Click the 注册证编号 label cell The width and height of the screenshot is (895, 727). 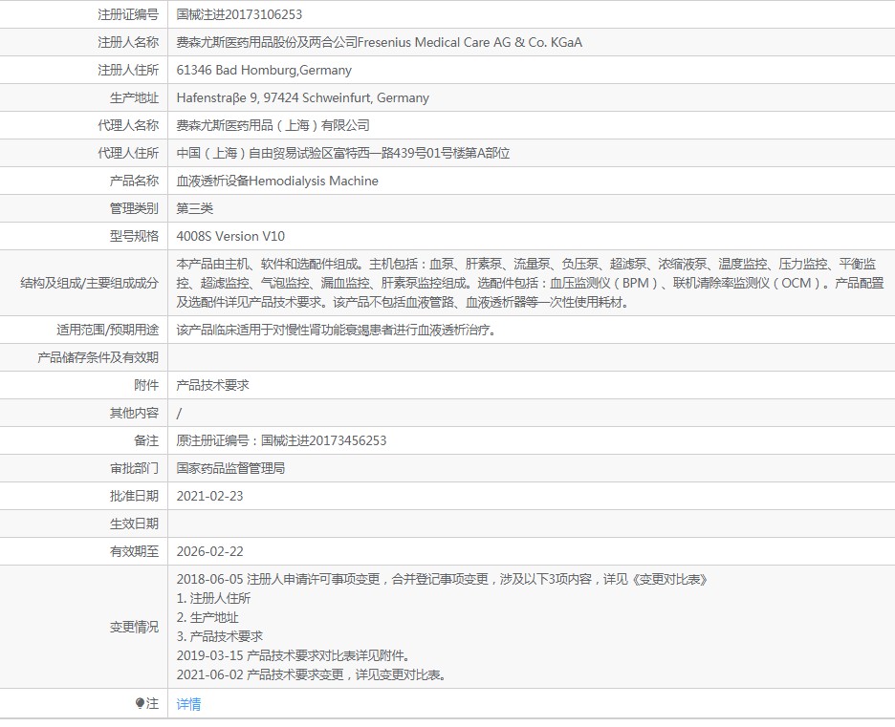click(128, 14)
